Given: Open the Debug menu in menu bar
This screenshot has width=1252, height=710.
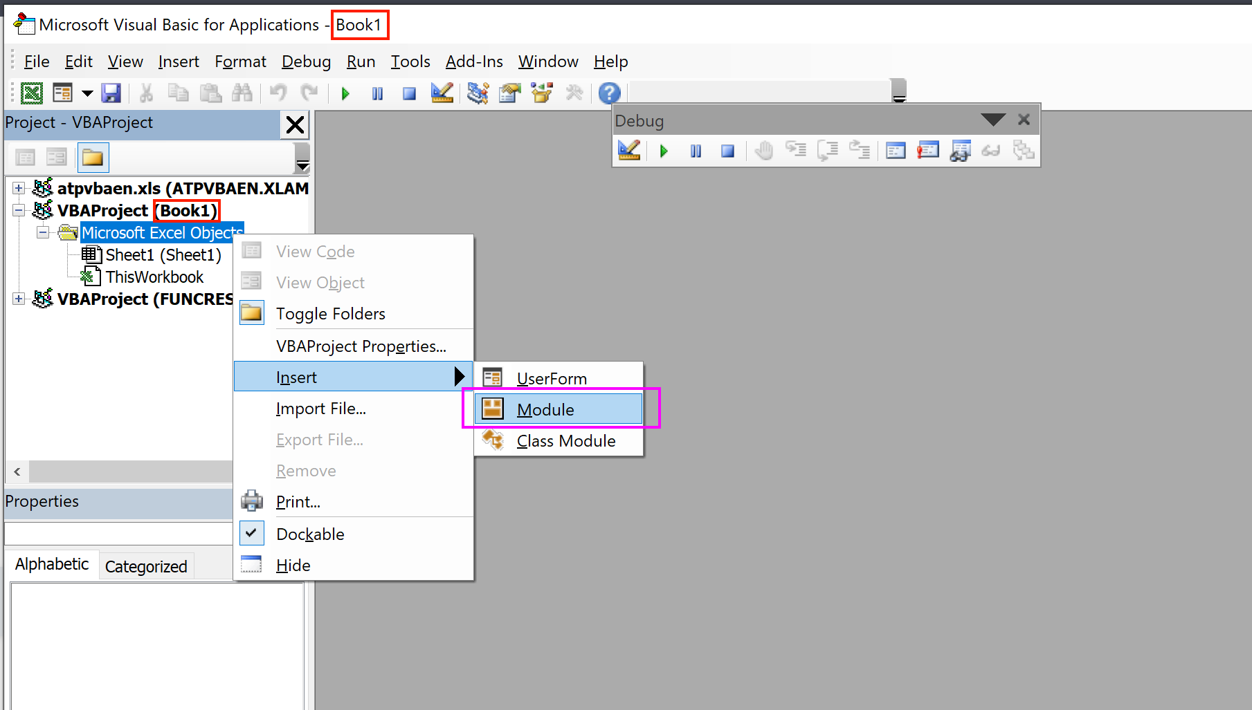Looking at the screenshot, I should pos(306,62).
